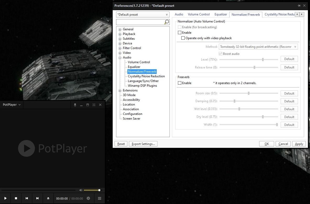Click the preferences search input field
Viewport: 310px width, 204px height.
tap(140, 22)
